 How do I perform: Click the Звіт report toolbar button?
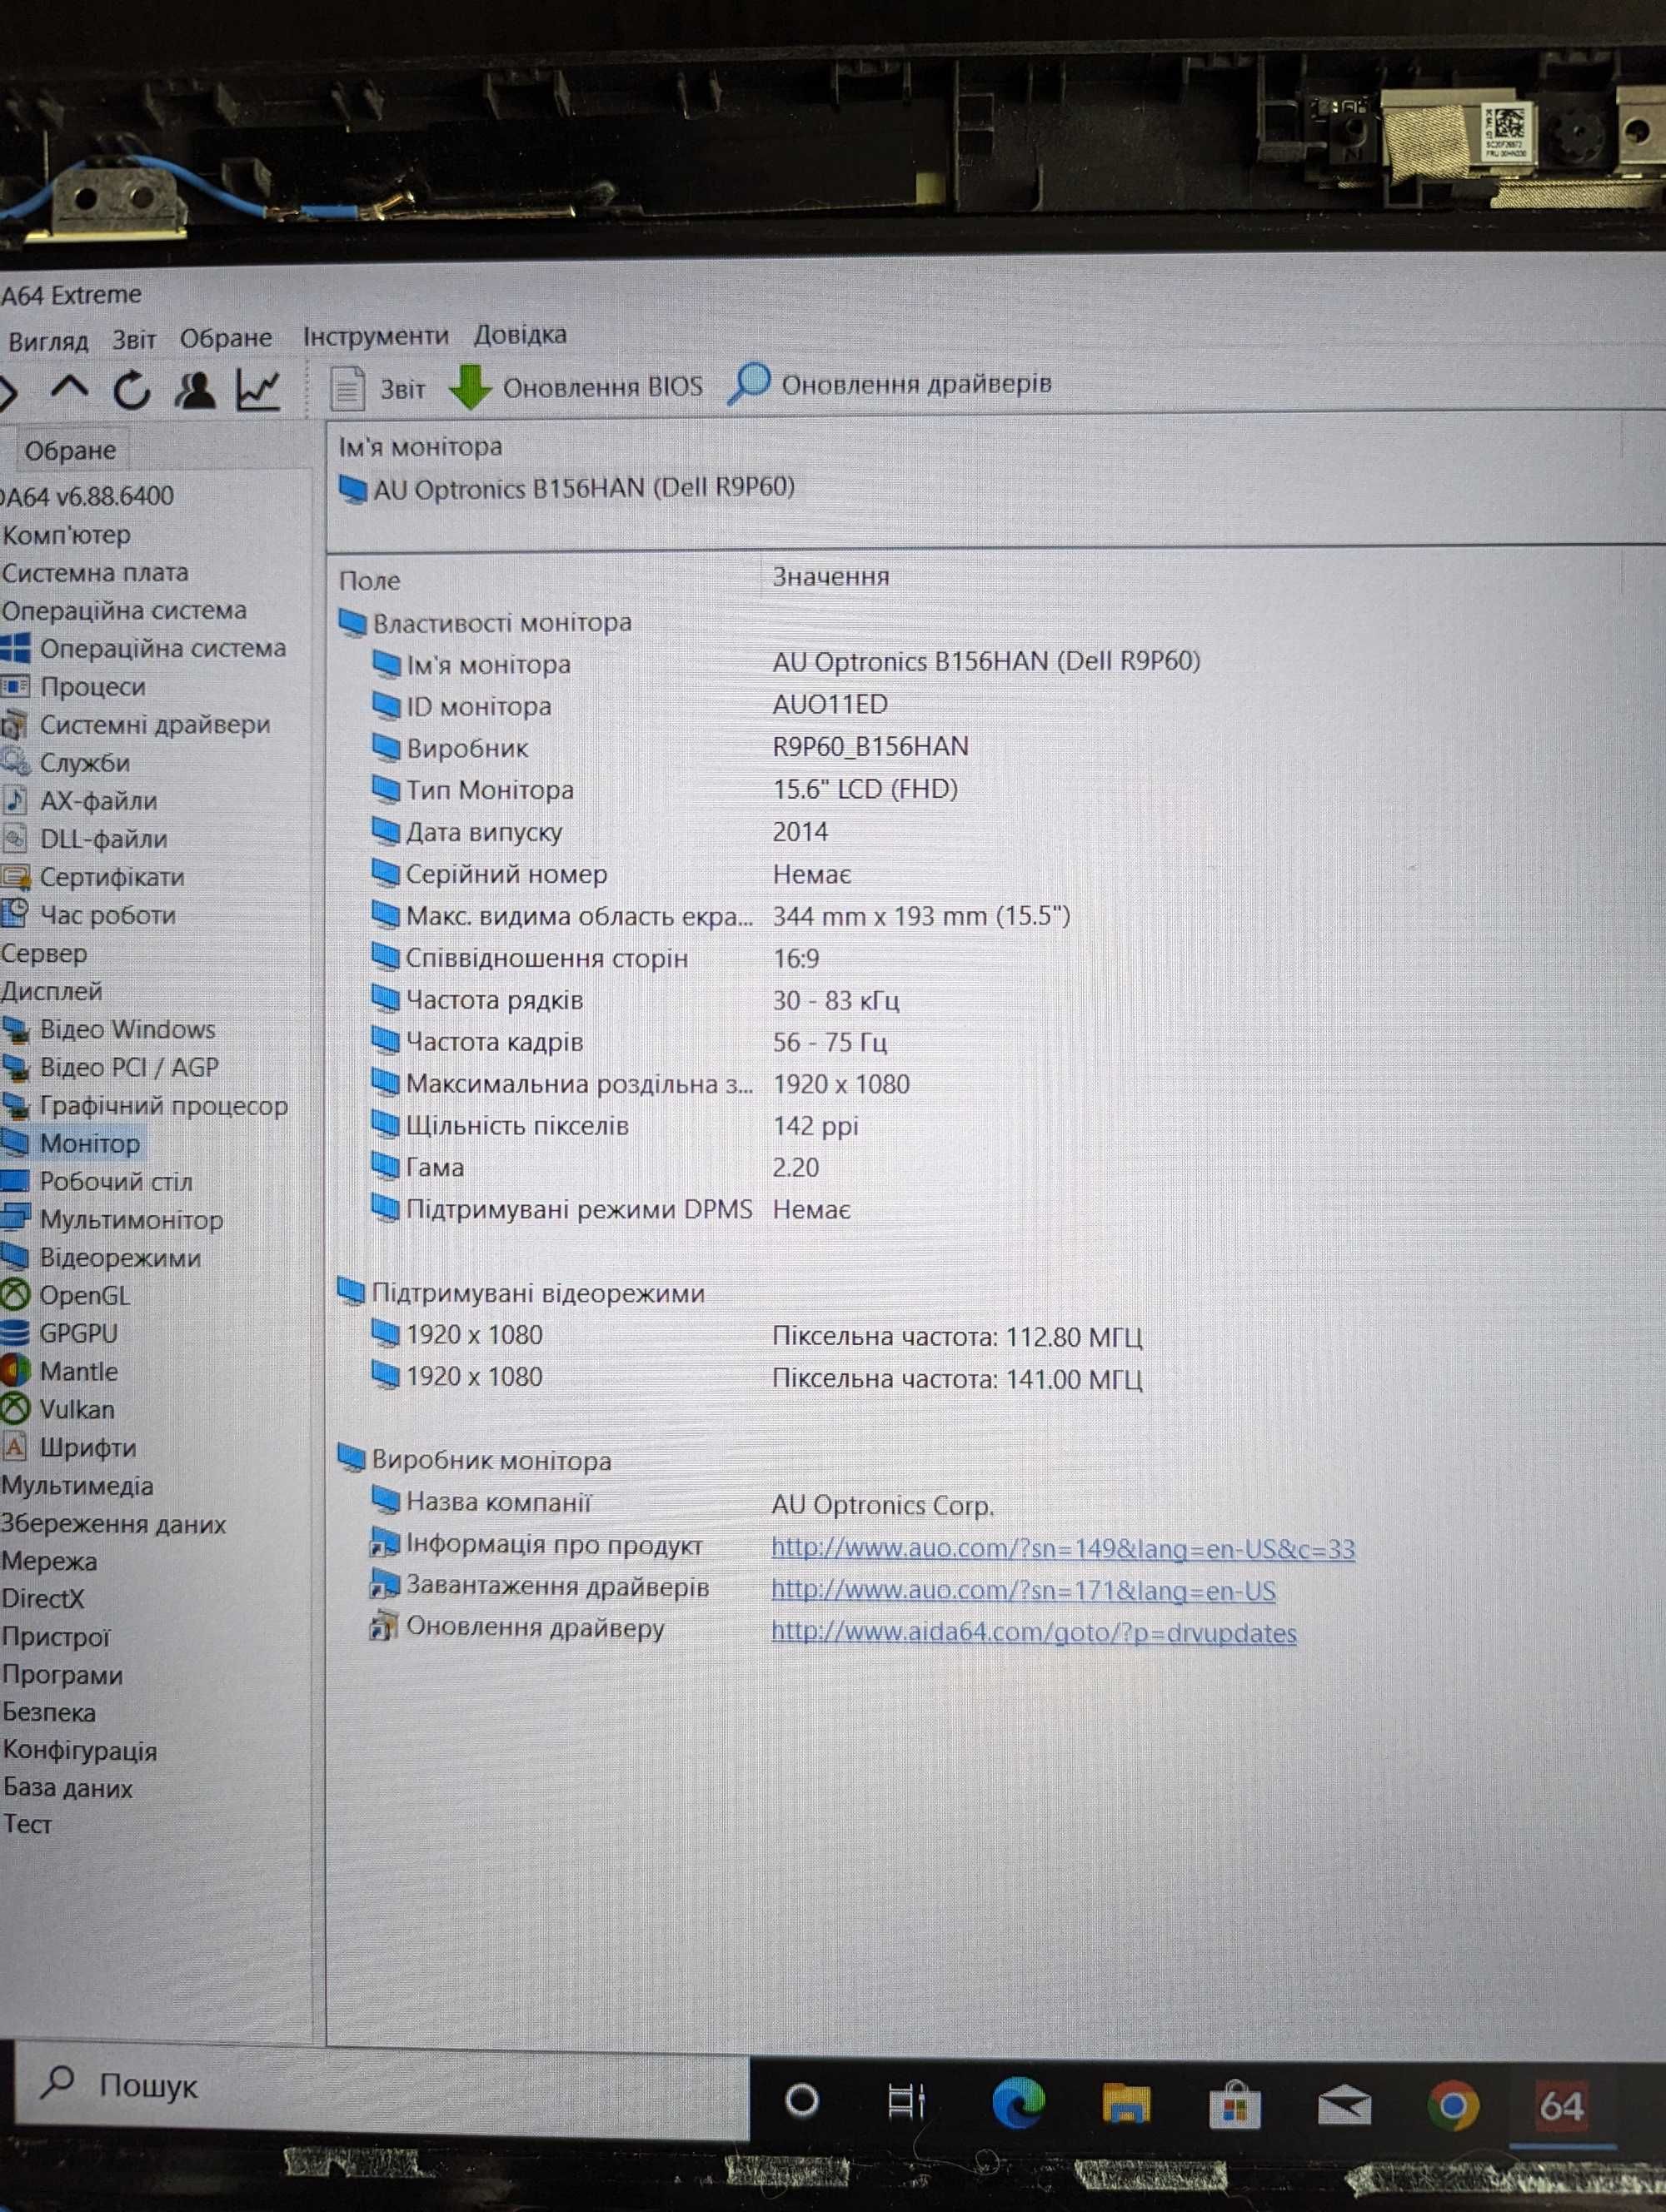coord(378,388)
